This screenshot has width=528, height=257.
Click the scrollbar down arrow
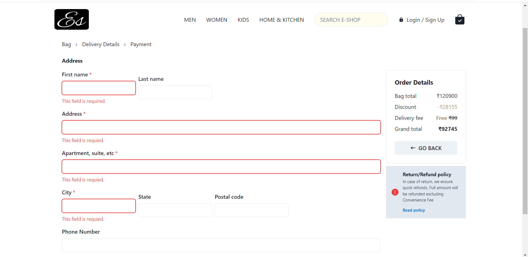(525, 255)
